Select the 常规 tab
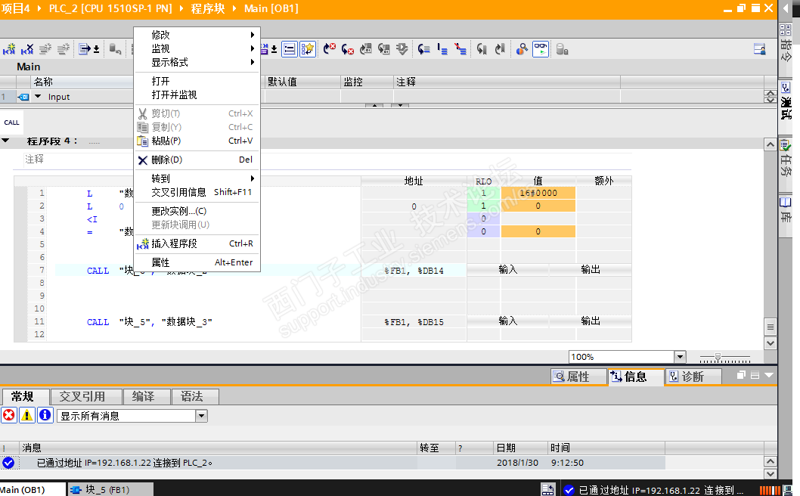Image resolution: width=800 pixels, height=496 pixels. 26,396
